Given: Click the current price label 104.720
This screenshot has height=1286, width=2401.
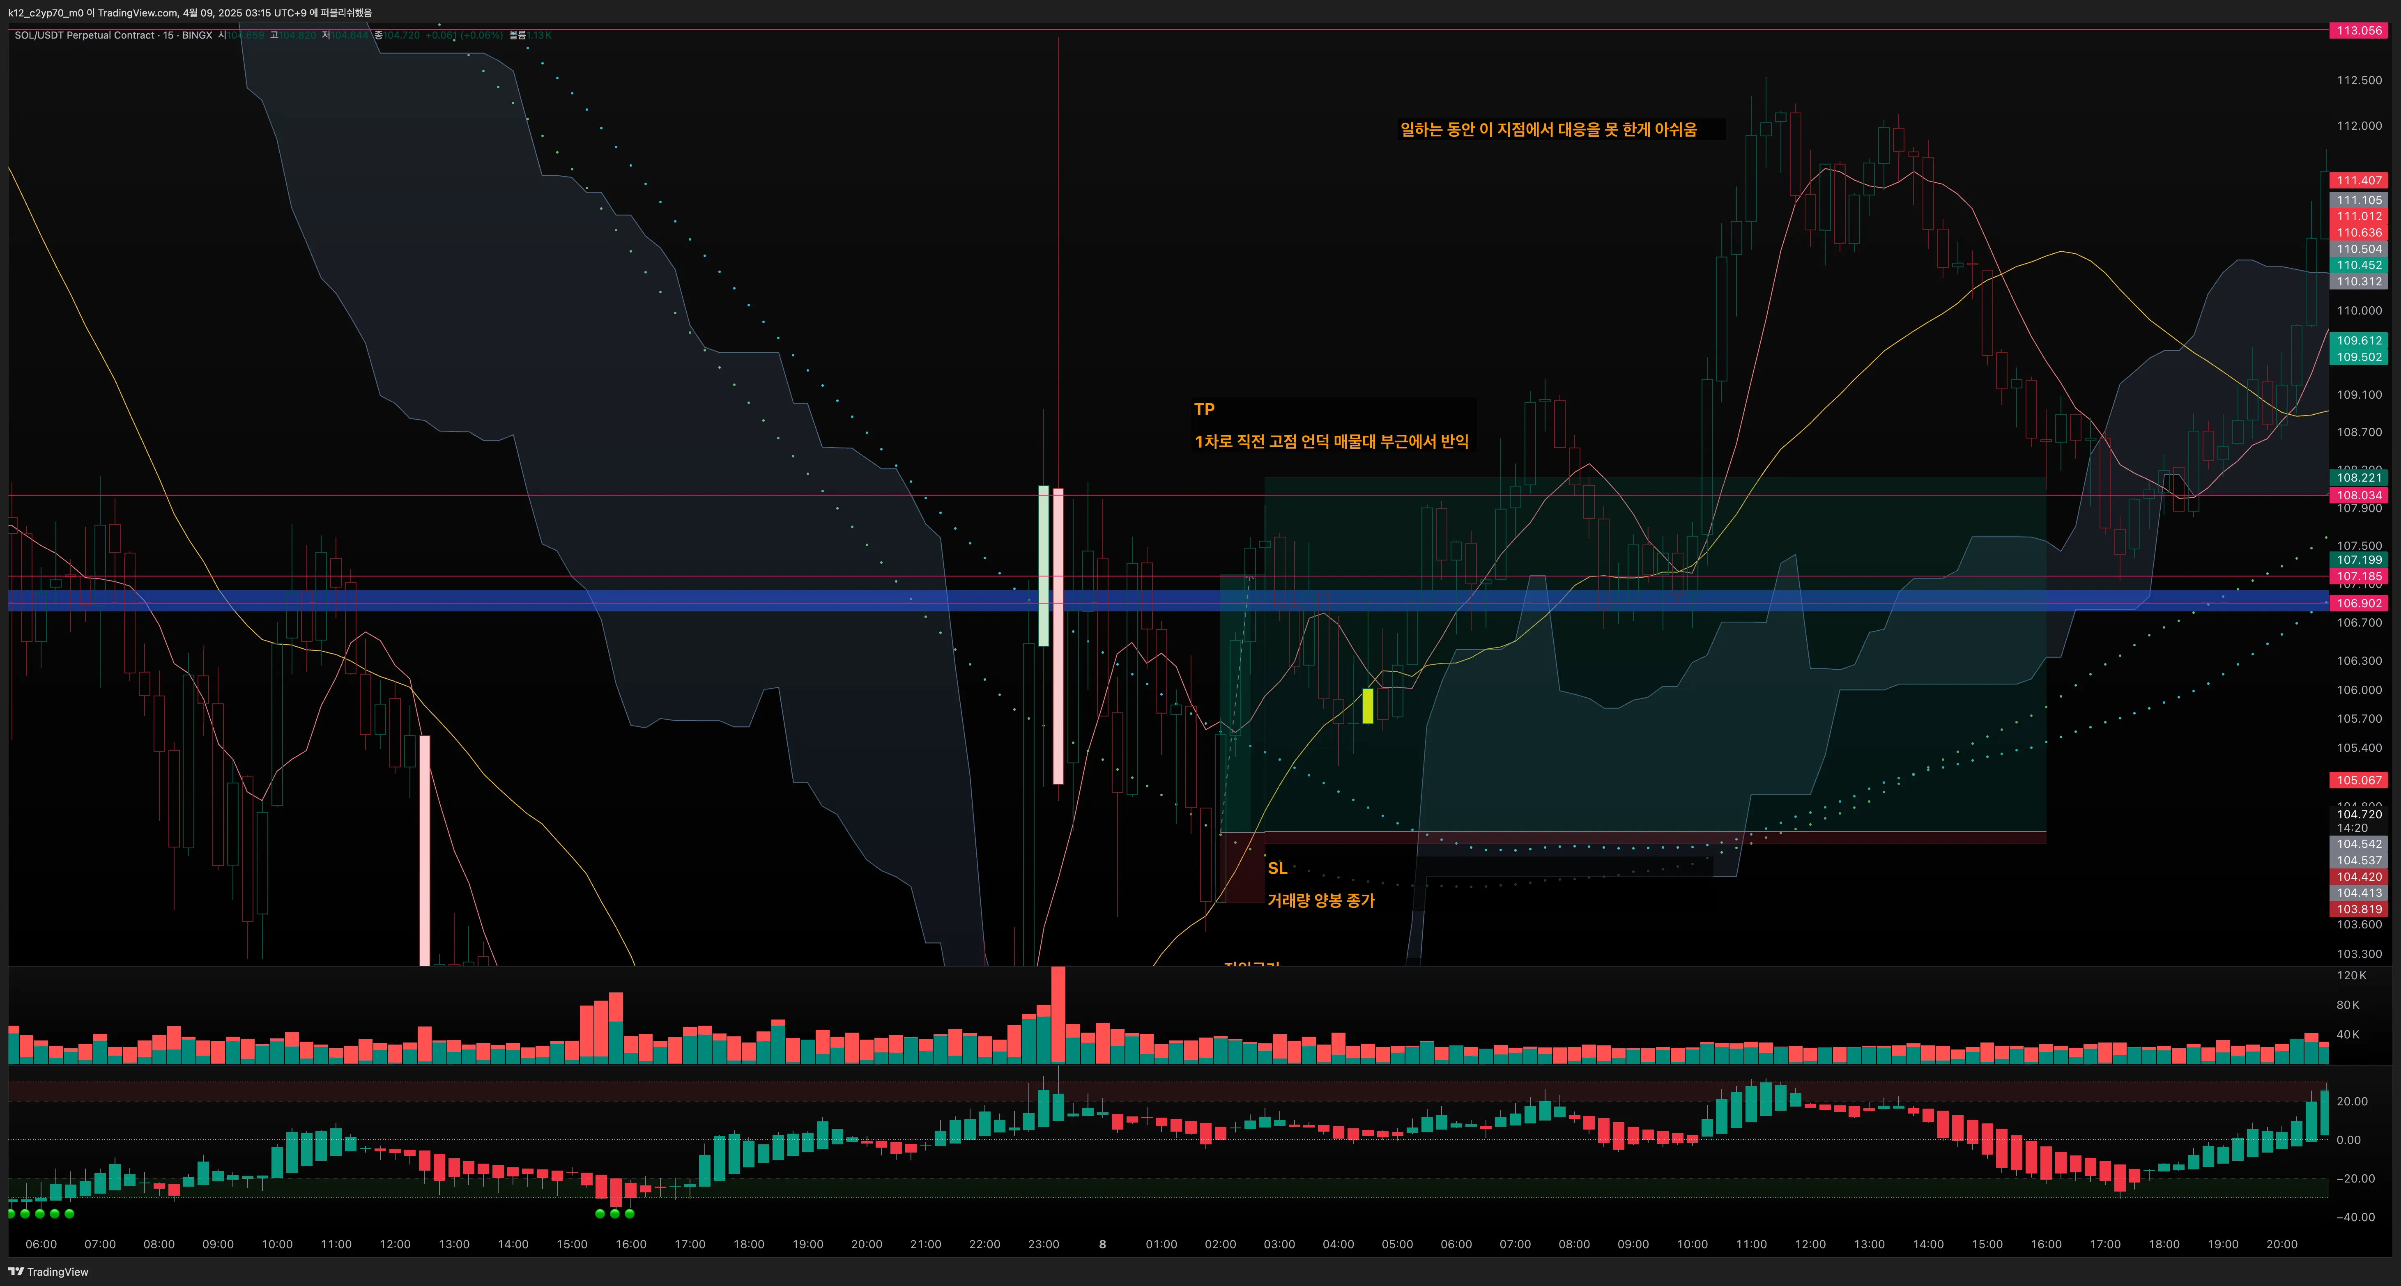Looking at the screenshot, I should coord(2359,815).
